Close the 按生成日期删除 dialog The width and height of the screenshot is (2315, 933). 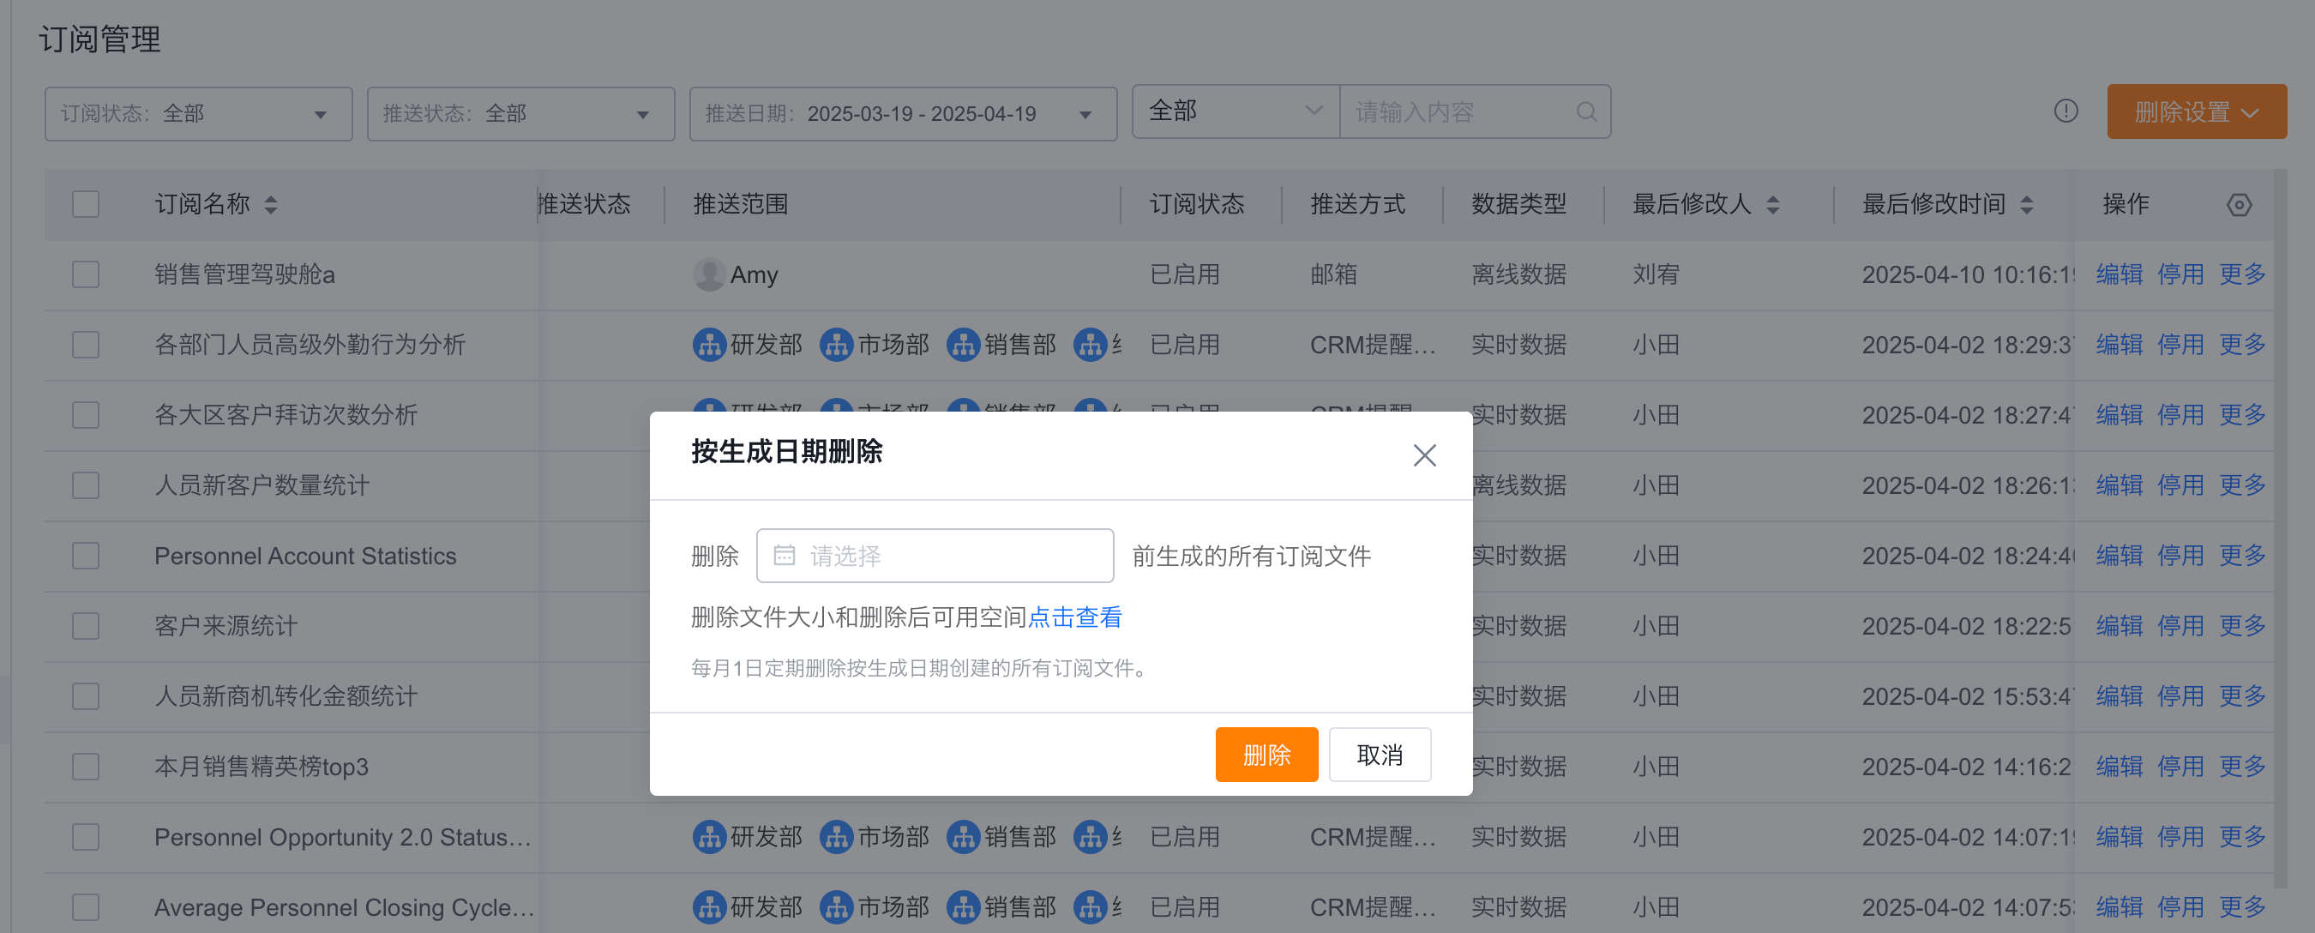pyautogui.click(x=1423, y=454)
